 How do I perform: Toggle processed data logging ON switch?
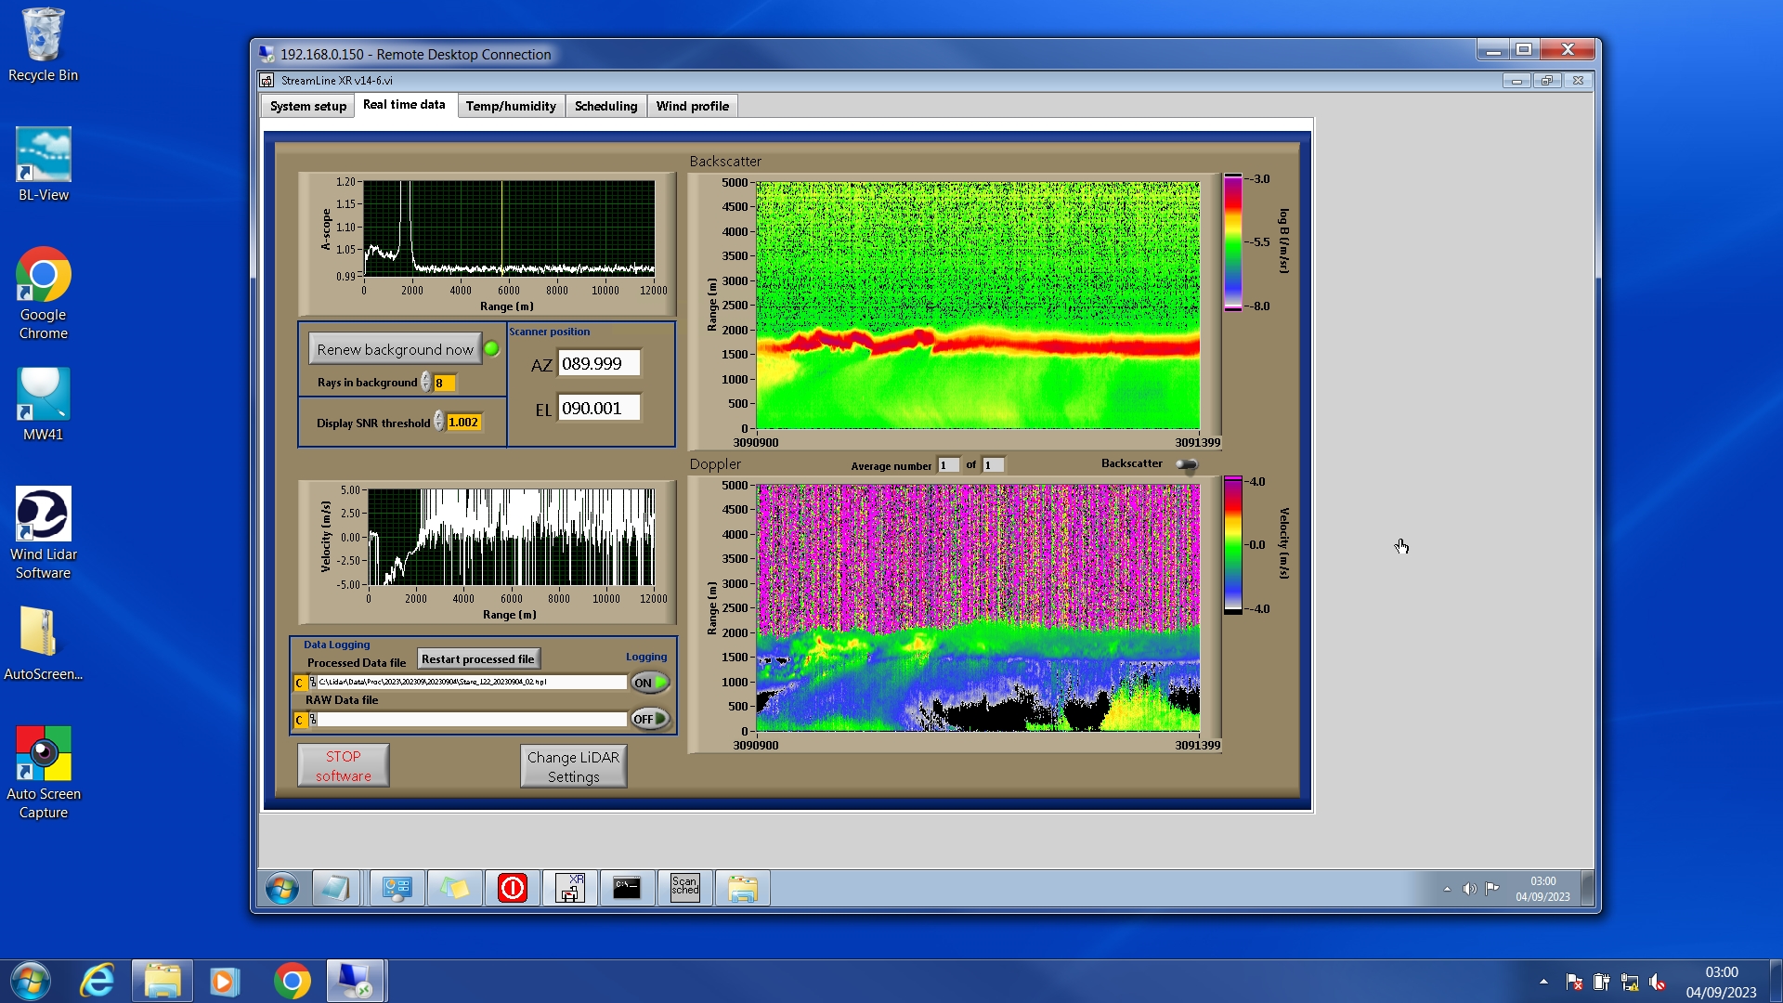(x=650, y=683)
